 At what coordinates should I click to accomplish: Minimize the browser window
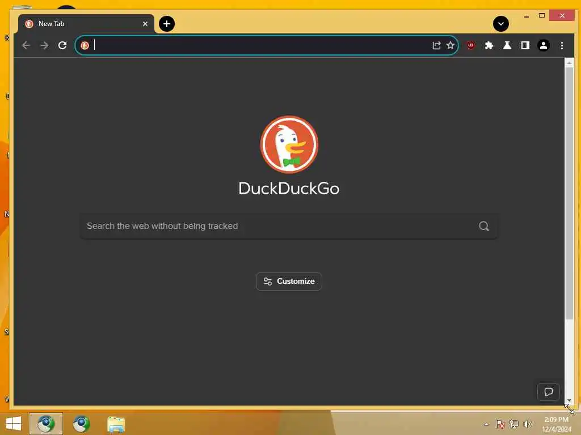526,15
